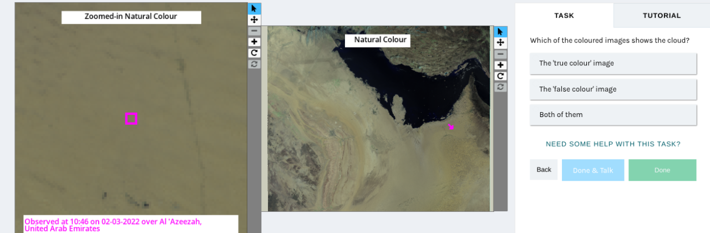Screen dimensions: 710x233
Task: Select pan tool for Zoomed-in Natural Colour image
Action: click(254, 19)
